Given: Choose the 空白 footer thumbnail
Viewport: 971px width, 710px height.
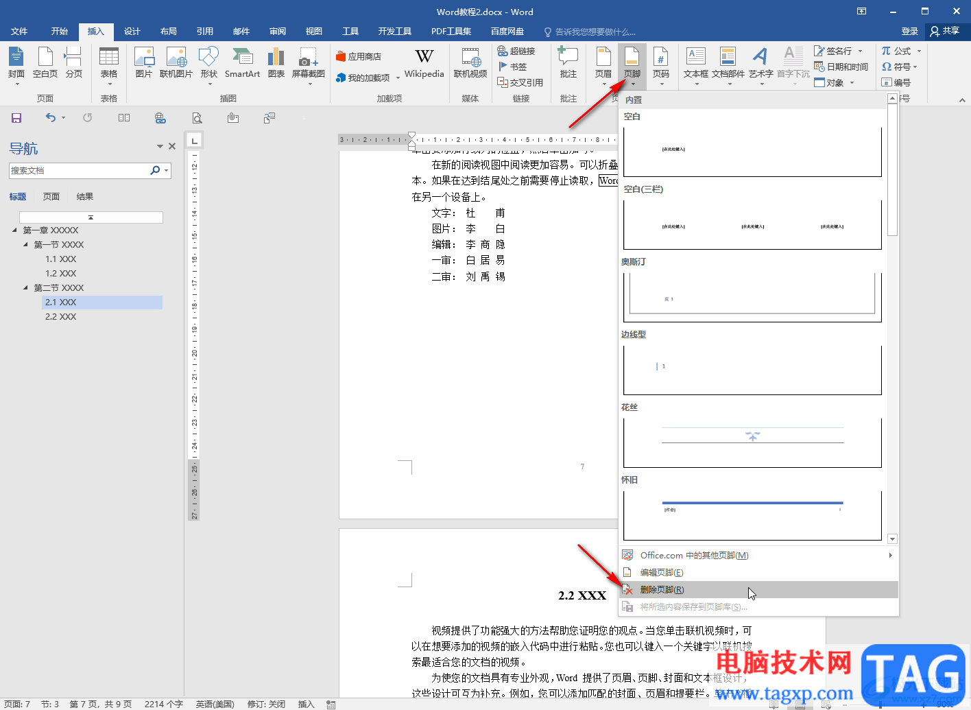Looking at the screenshot, I should (x=752, y=151).
